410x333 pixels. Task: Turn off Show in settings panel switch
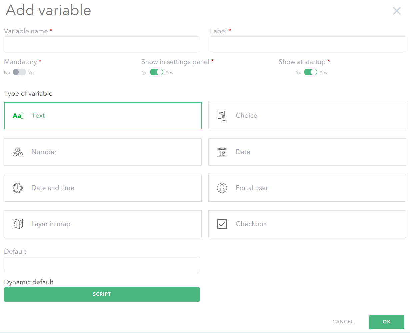point(157,72)
